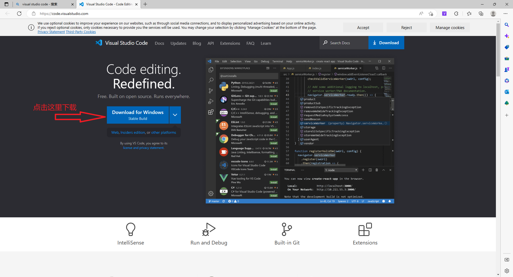Viewport: 513px width, 277px height.
Task: Click the 'IntelliSense' label
Action: [131, 243]
